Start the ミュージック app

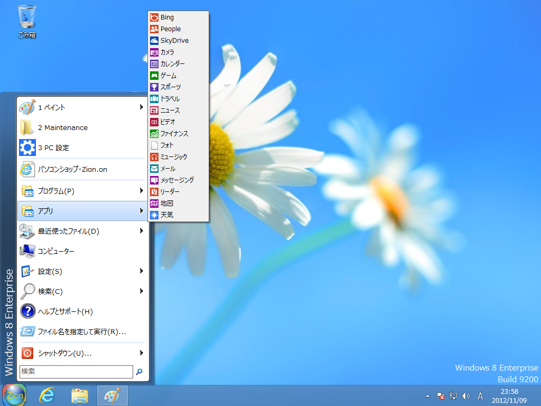pos(173,157)
